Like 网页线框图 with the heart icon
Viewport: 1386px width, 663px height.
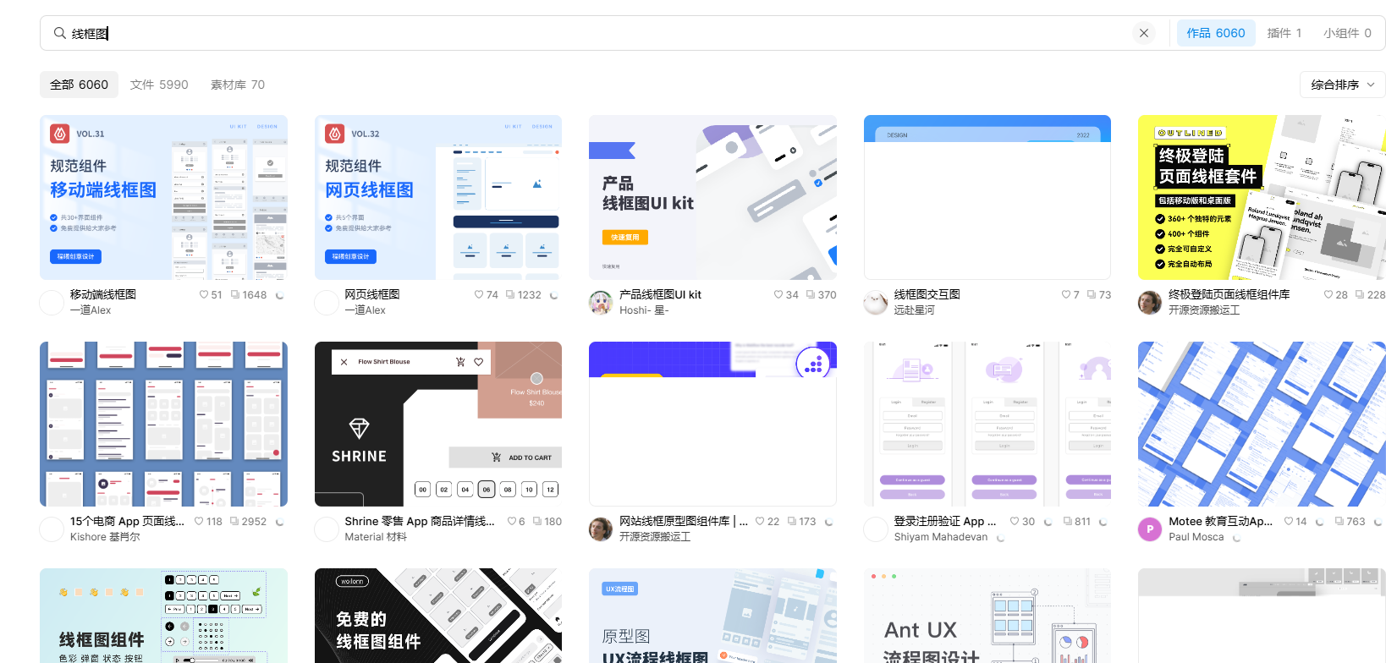point(479,295)
